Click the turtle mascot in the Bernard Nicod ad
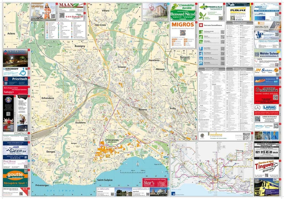This screenshot has width=284, height=199. pyautogui.click(x=174, y=7)
